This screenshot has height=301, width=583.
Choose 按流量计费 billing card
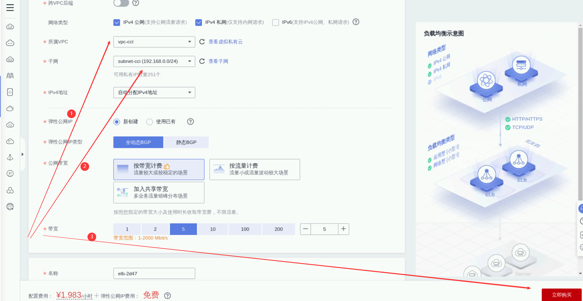tap(255, 170)
